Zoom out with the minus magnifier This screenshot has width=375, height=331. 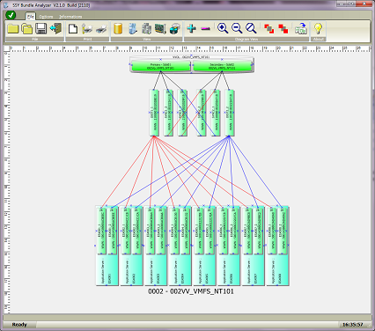coord(237,28)
